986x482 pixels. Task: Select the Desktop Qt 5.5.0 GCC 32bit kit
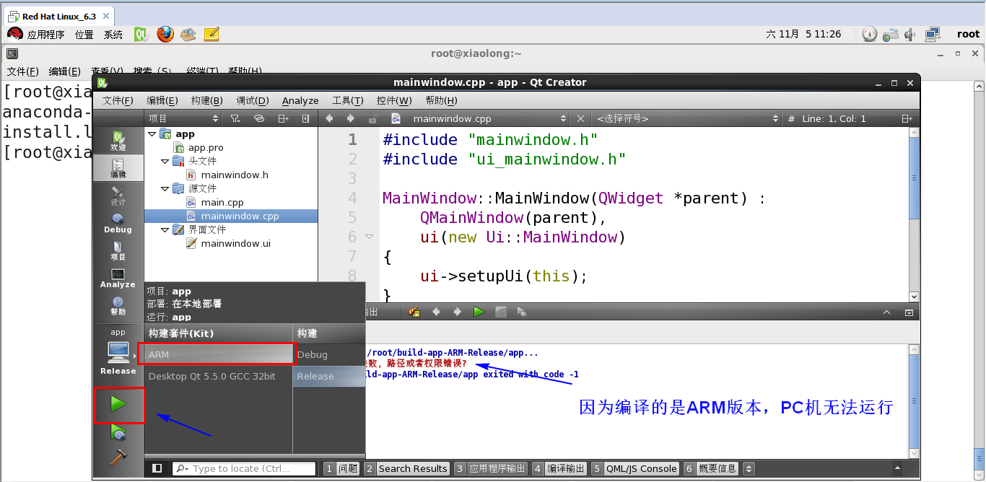[x=211, y=376]
